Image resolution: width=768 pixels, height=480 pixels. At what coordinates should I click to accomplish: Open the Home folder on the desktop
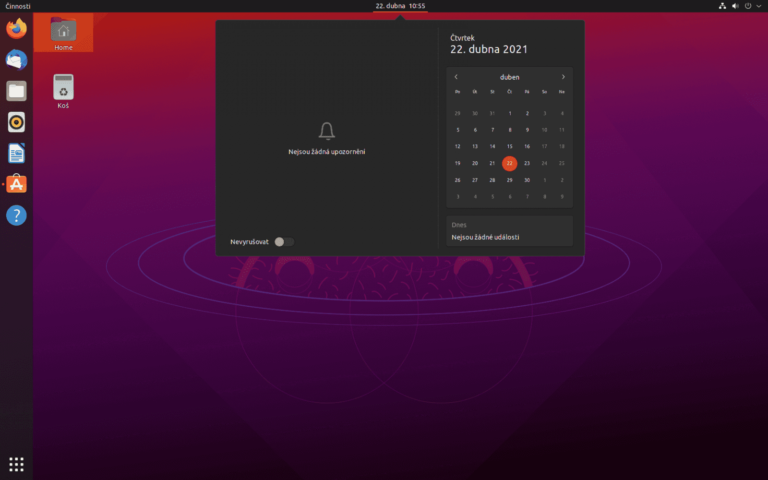pos(63,31)
